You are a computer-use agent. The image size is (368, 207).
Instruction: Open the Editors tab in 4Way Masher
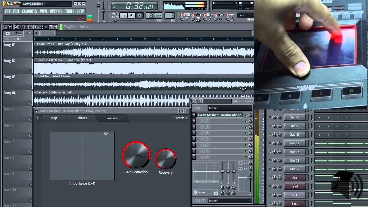[x=82, y=118]
